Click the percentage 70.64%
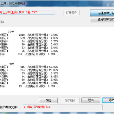This screenshot has width=114, height=114. 54,35
